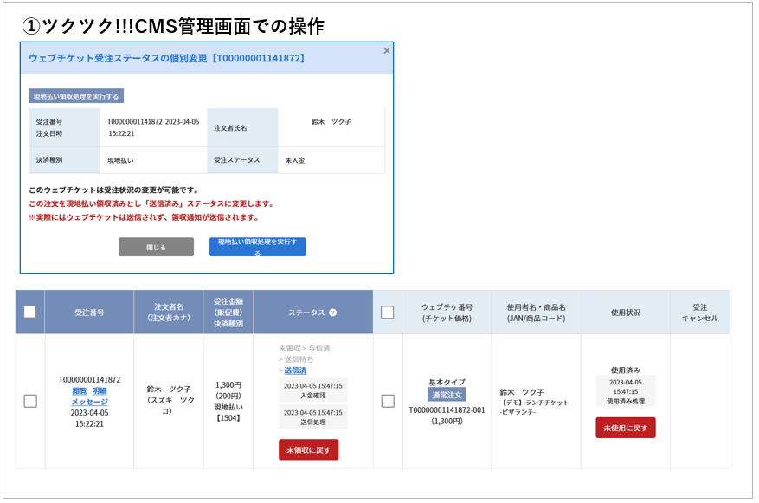Screen dimensions: 759x503
Task: Click the 受注キャンセル column header
Action: (x=700, y=313)
